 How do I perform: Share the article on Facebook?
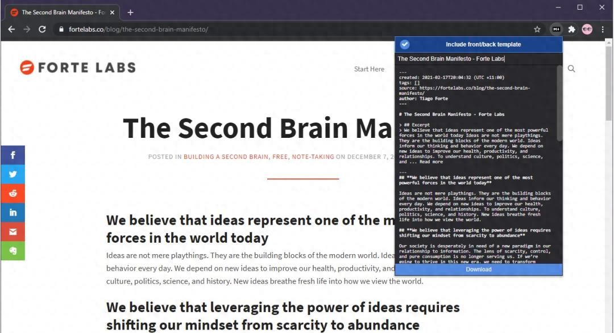point(13,155)
